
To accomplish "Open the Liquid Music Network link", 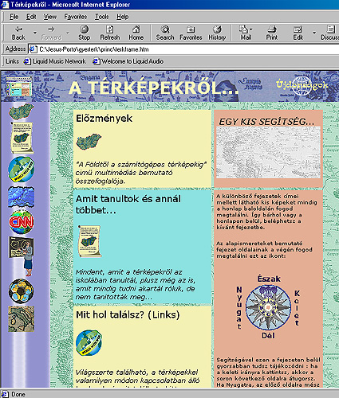I will [55, 61].
